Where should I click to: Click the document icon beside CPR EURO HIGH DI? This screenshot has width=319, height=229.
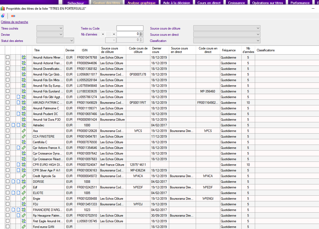[18, 165]
